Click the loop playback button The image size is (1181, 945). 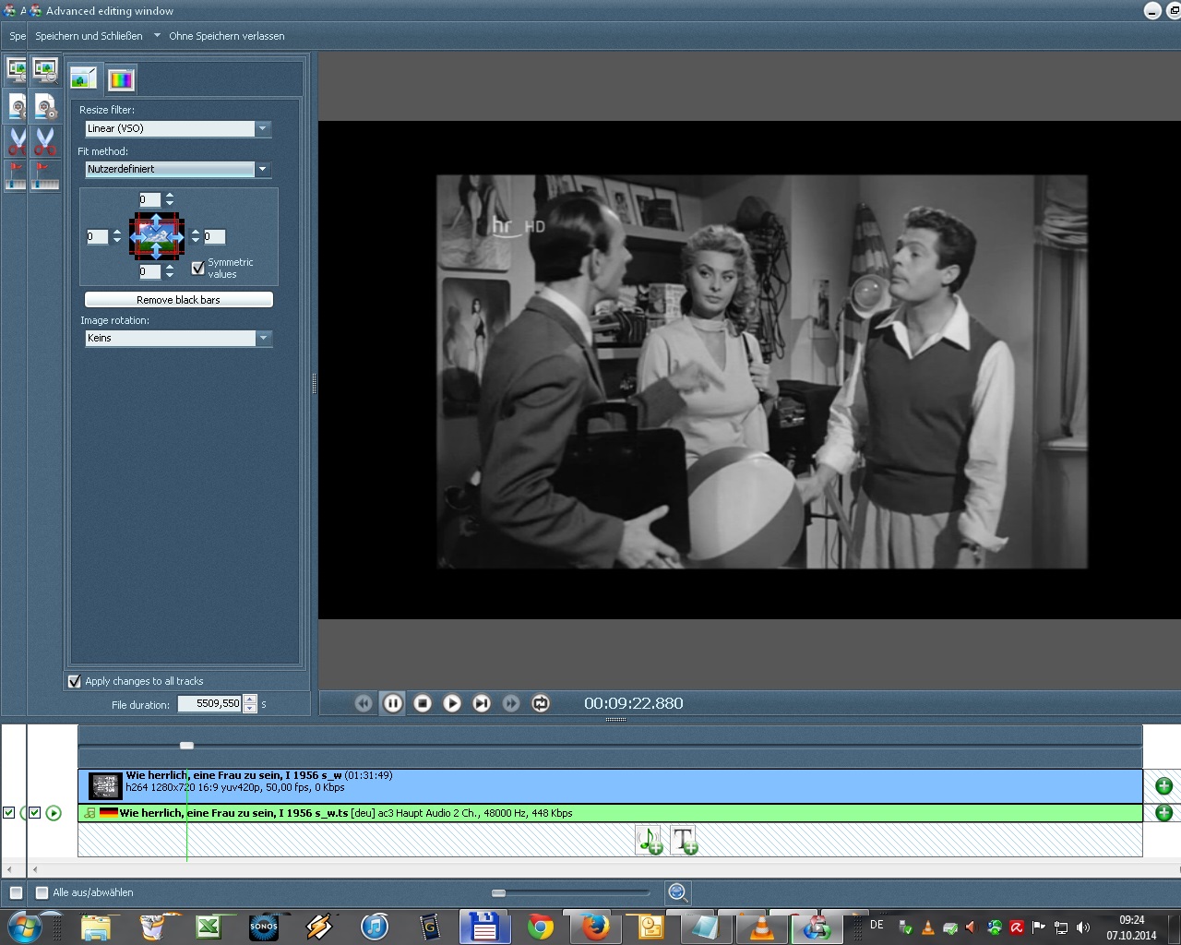[x=541, y=703]
